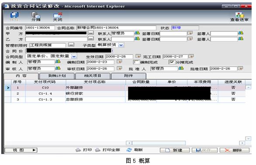The width and height of the screenshot is (256, 165).
Task: Click the 删除 button
Action: click(235, 150)
